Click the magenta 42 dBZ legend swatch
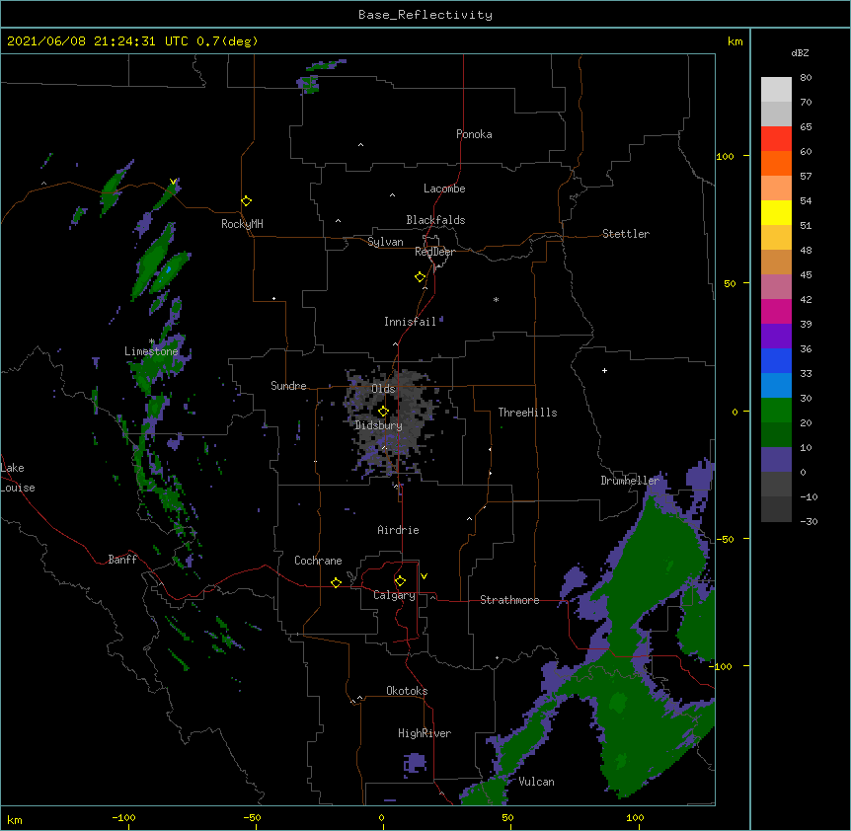The height and width of the screenshot is (831, 851). point(776,311)
